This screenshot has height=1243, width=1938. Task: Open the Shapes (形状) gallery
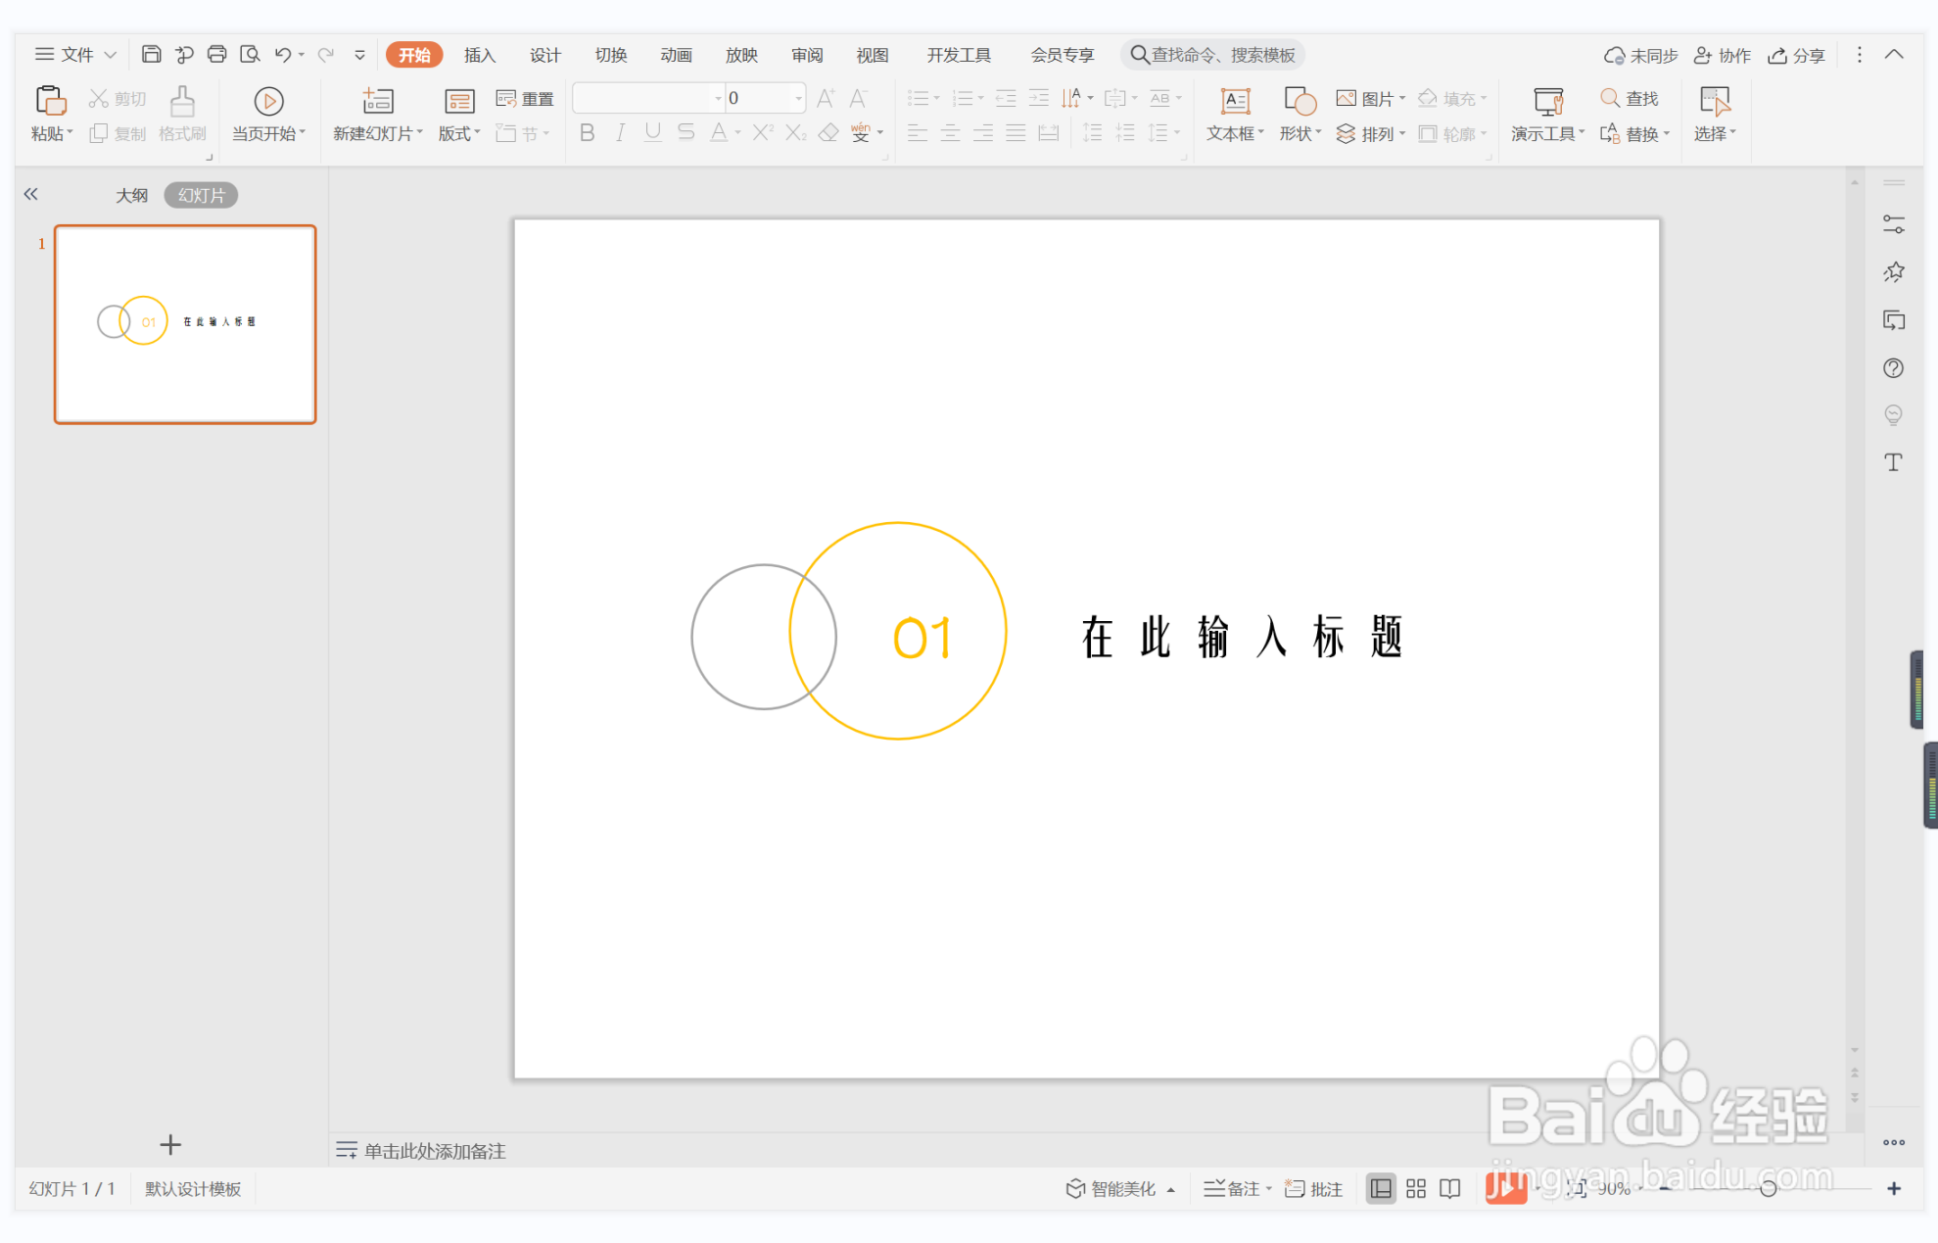coord(1300,115)
